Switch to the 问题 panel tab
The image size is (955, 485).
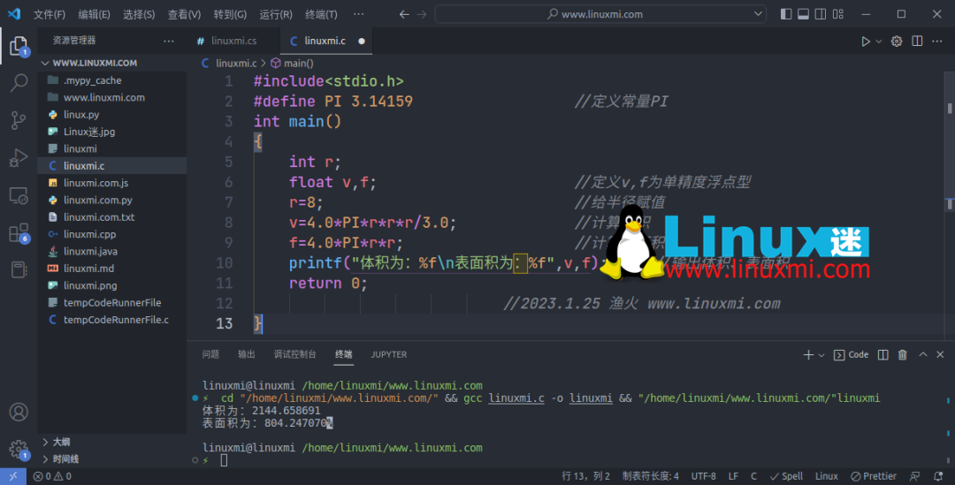(210, 354)
